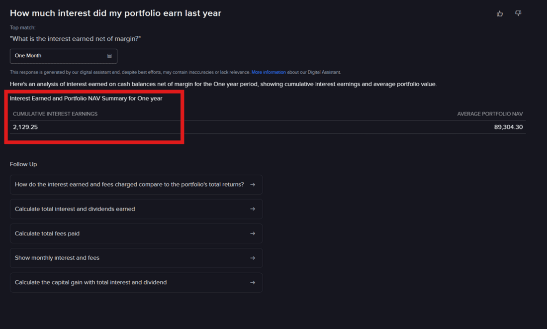The width and height of the screenshot is (547, 329).
Task: Click the thumbs up feedback icon
Action: (500, 13)
